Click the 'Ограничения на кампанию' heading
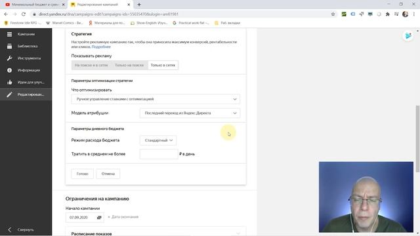420x236 pixels. click(97, 199)
